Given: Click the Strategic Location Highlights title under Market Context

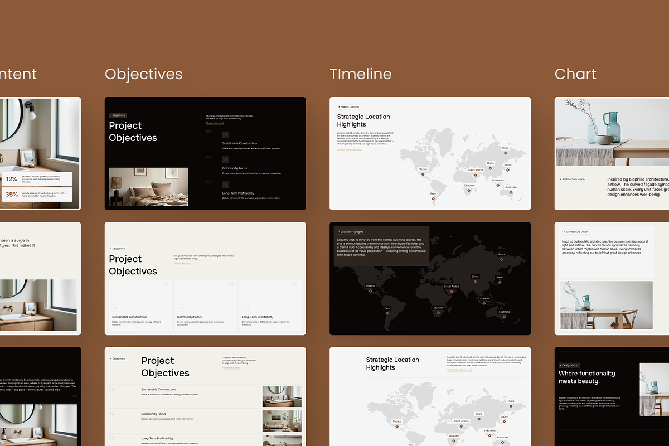Looking at the screenshot, I should coord(363,120).
